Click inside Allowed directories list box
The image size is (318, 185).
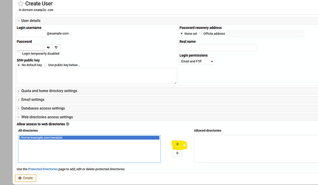[x=256, y=149]
